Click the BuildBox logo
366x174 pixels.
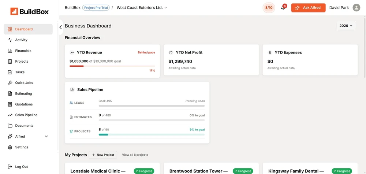click(x=29, y=11)
